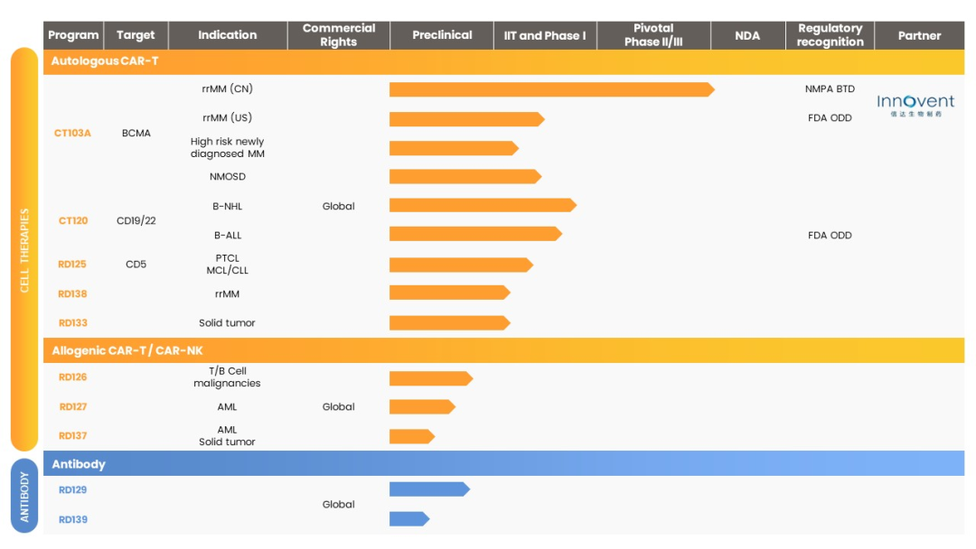Click the NMPA BTD recognition label
The height and width of the screenshot is (549, 976).
[830, 89]
